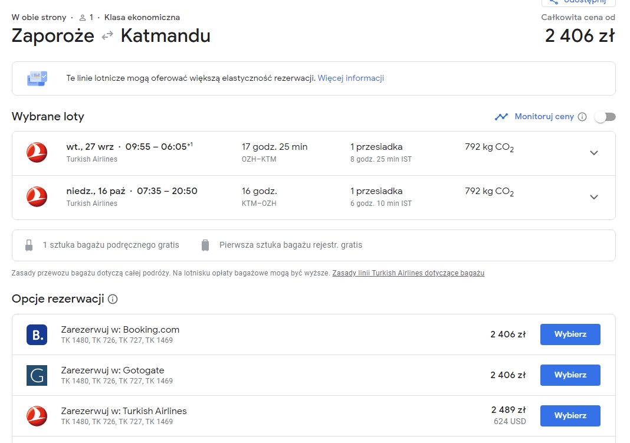This screenshot has width=630, height=443.
Task: Choose Gotogate booking via Wybierz button
Action: tap(570, 375)
